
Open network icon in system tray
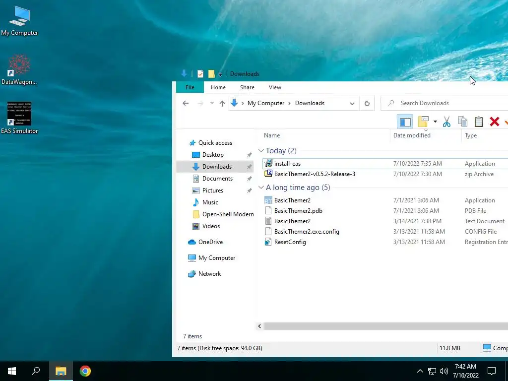point(432,371)
